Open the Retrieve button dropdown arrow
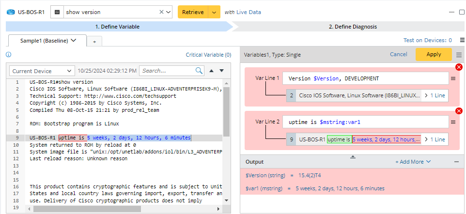 tap(214, 12)
